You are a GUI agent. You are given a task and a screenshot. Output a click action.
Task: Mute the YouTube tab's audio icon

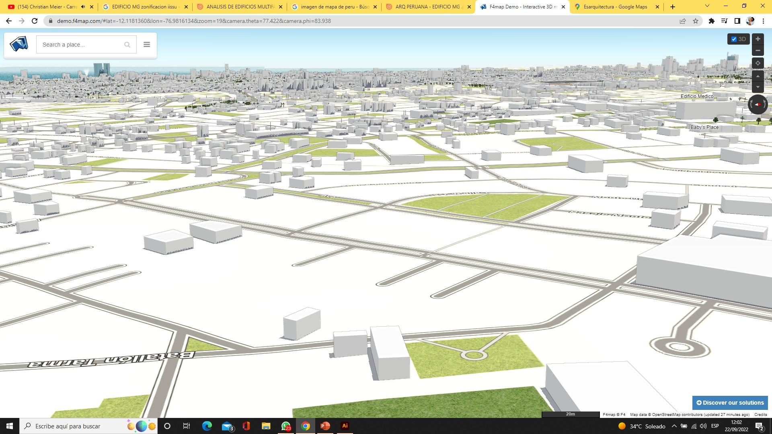tap(83, 7)
